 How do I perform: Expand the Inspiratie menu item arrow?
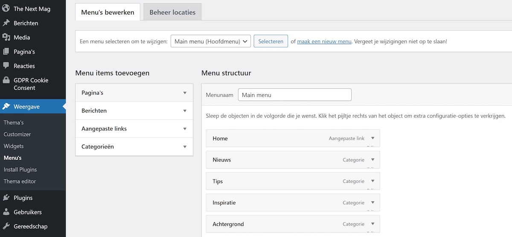[x=372, y=202]
